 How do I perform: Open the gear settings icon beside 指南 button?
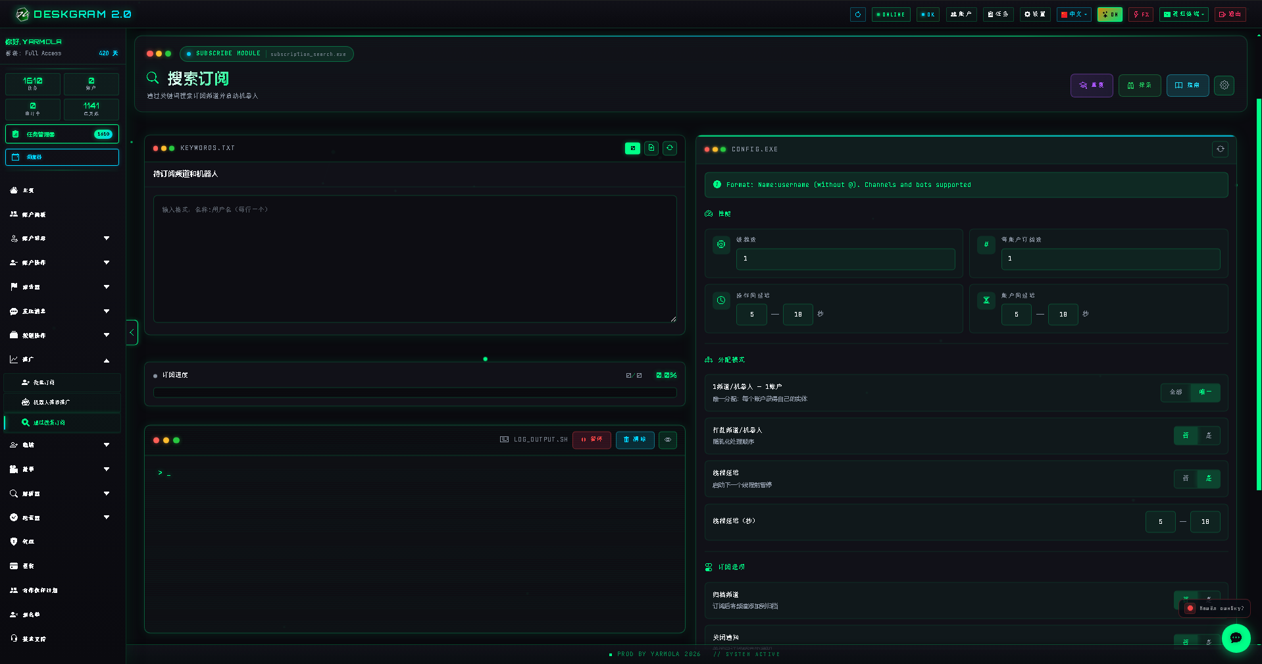click(x=1224, y=85)
